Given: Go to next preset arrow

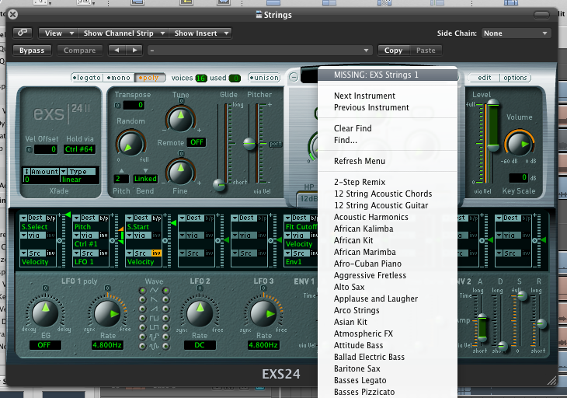Looking at the screenshot, I should tap(134, 51).
